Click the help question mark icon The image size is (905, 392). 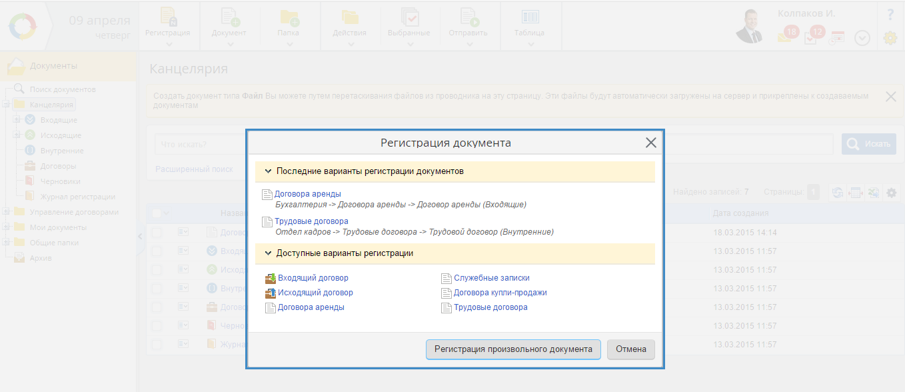coord(890,14)
